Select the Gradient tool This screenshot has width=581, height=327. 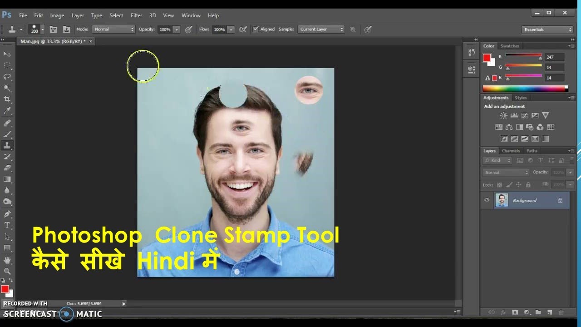(7, 179)
